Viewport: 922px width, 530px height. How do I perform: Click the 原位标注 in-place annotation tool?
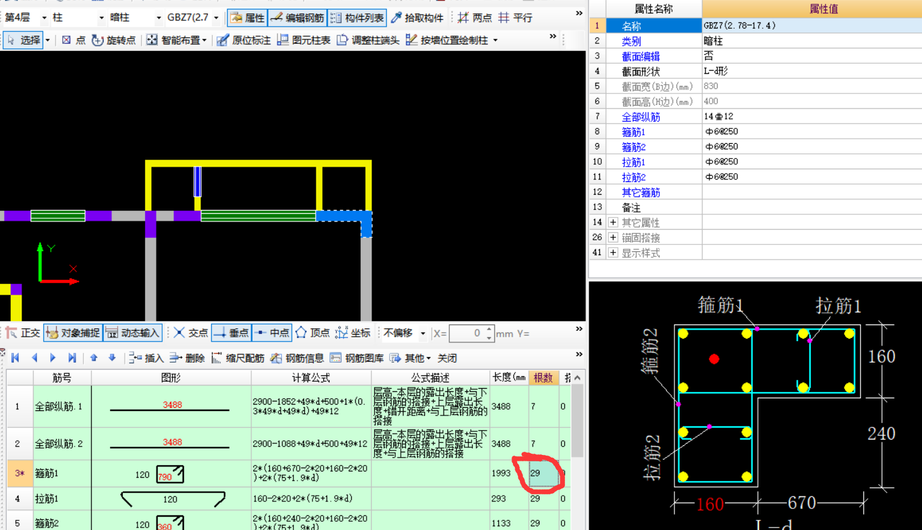pyautogui.click(x=244, y=40)
